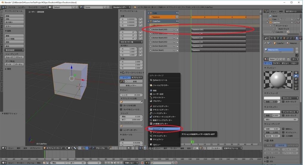305x165 pixels.
Task: Toggle diffuse カラーランプ checkbox
Action: pyautogui.click(x=284, y=101)
